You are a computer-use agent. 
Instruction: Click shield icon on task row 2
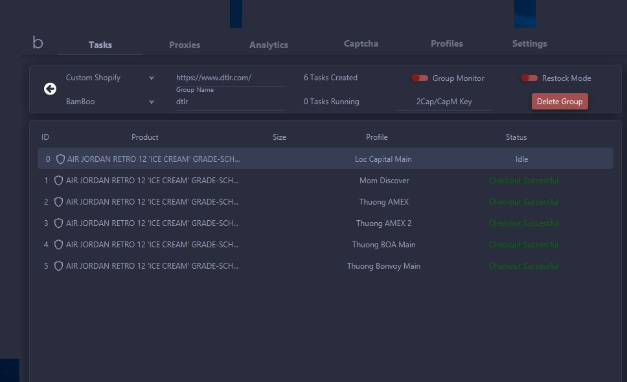pos(58,202)
